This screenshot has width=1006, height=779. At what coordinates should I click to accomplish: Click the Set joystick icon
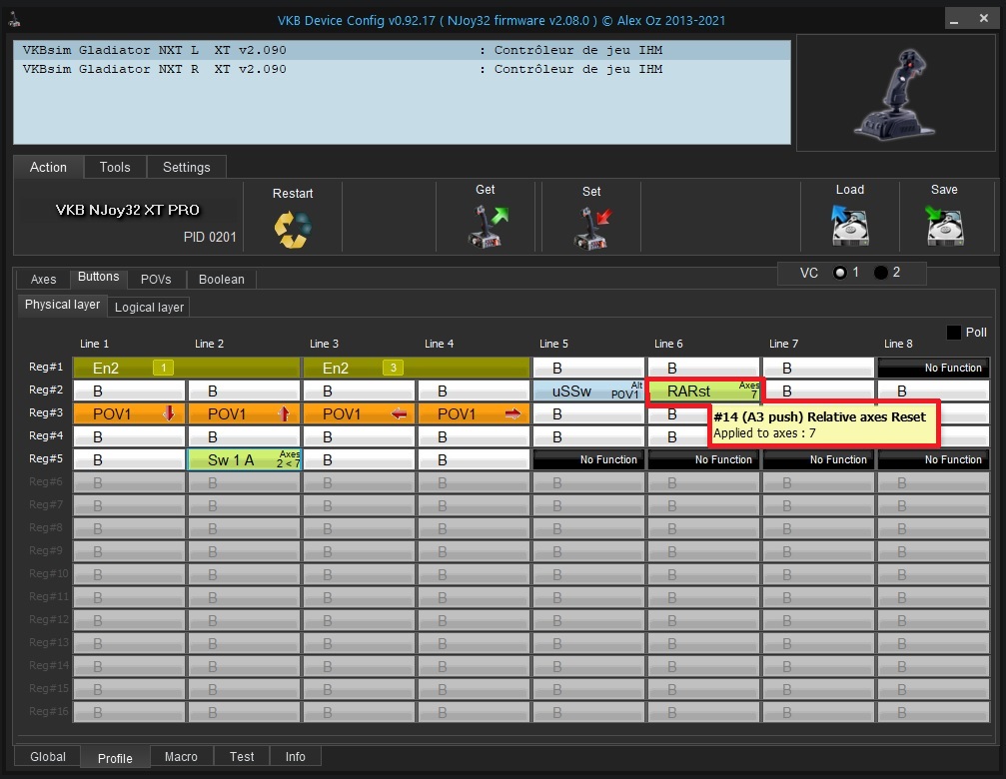click(x=591, y=228)
